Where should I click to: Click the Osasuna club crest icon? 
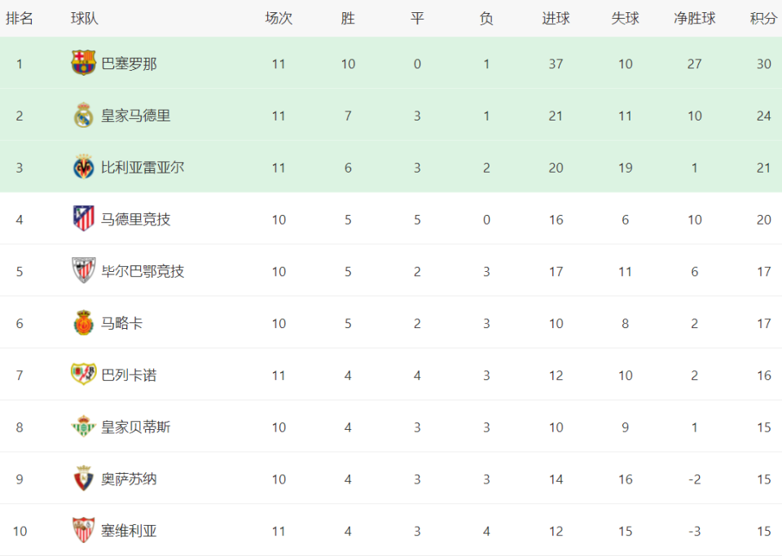tap(83, 479)
